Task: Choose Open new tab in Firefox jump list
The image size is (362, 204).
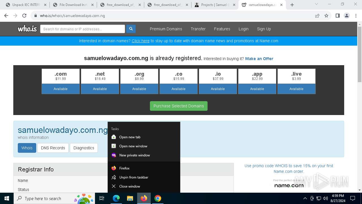Action: [x=144, y=137]
